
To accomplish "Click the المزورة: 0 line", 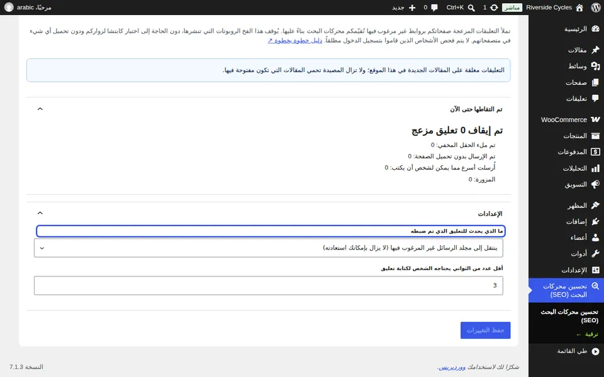I will pos(482,179).
